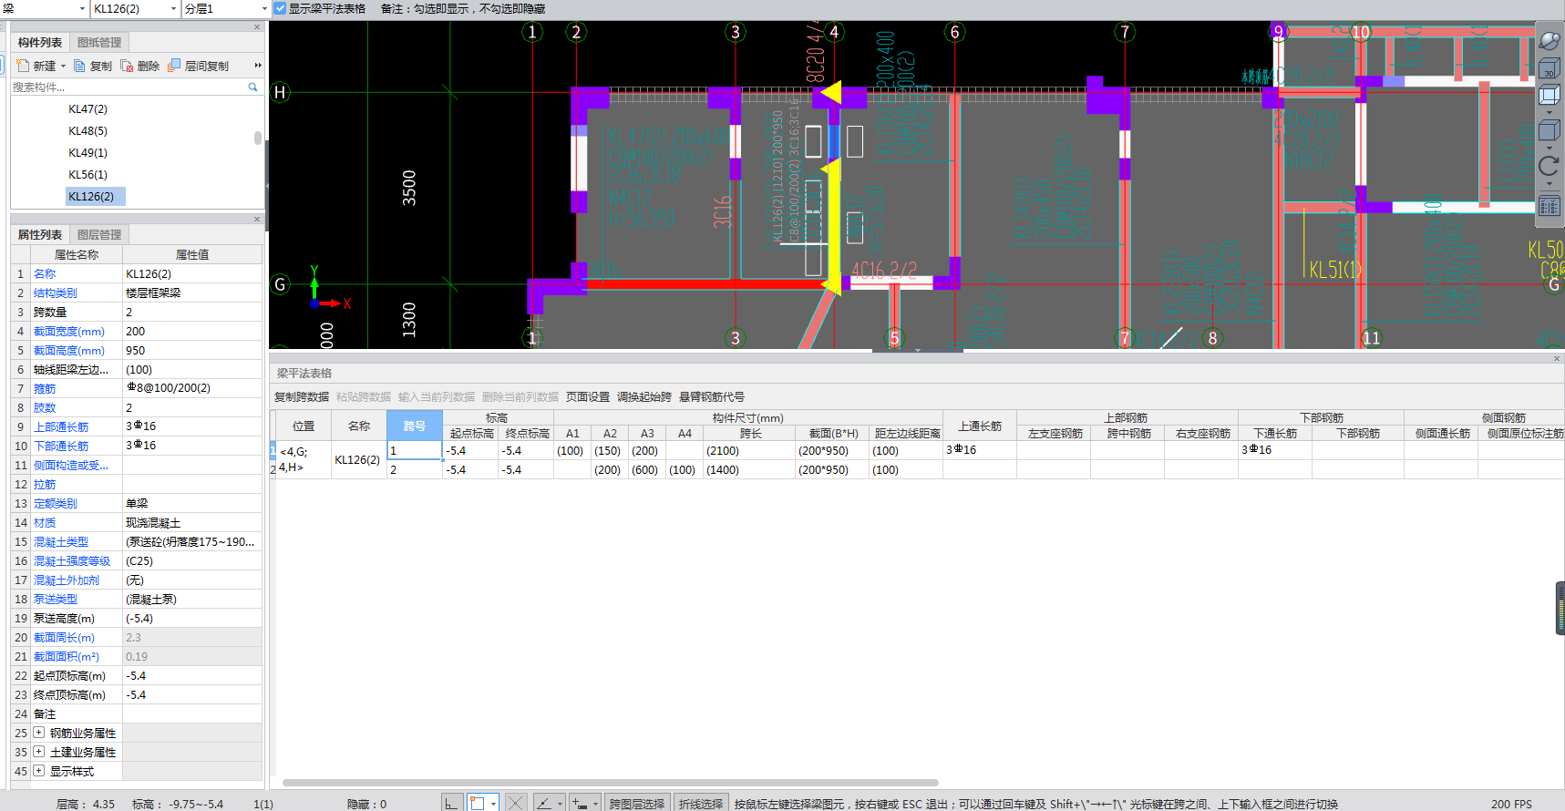Click the rectangle selection snap icon

477,803
